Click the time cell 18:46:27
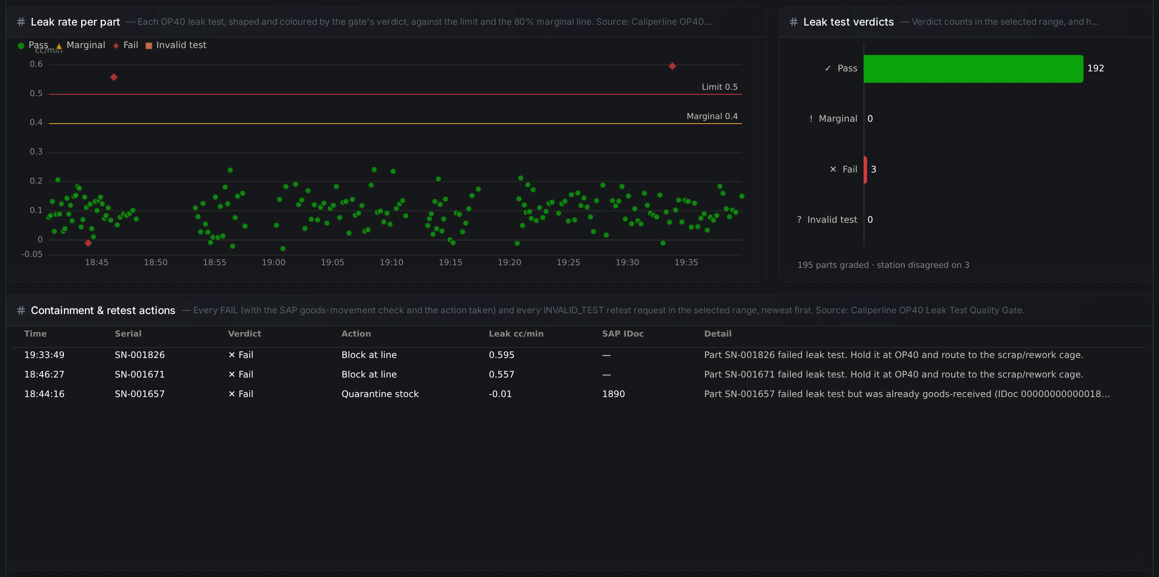 [x=45, y=374]
